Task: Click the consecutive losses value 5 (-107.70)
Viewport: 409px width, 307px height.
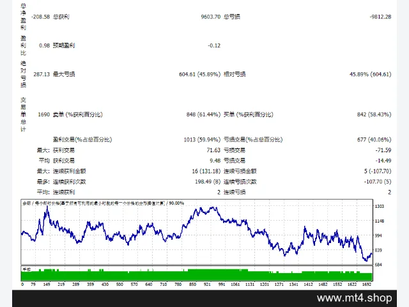Action: 378,171
